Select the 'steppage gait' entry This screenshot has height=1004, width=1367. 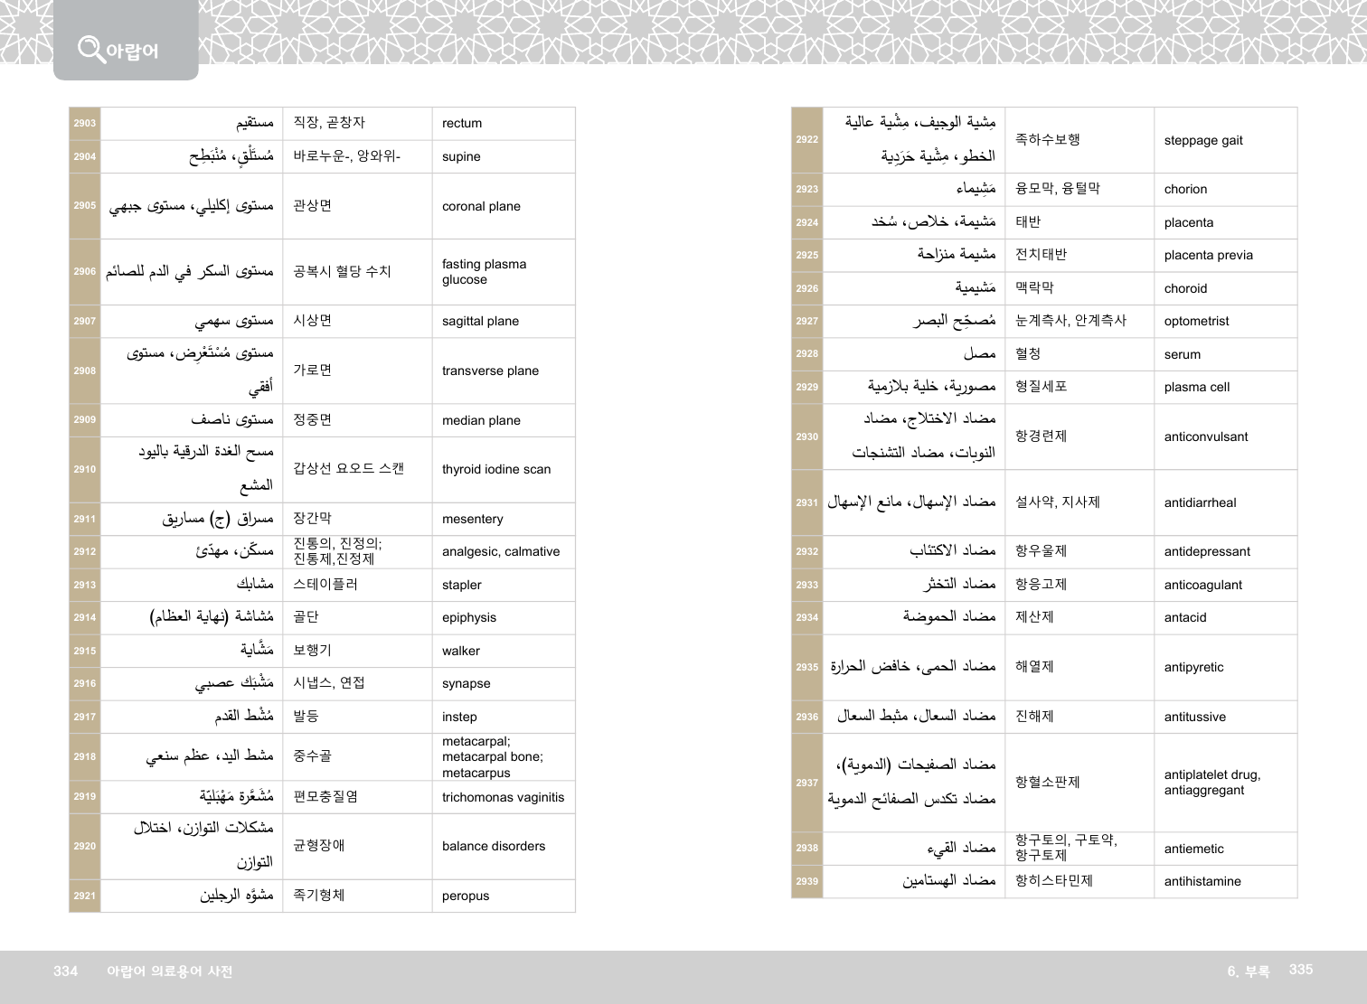pyautogui.click(x=1203, y=140)
